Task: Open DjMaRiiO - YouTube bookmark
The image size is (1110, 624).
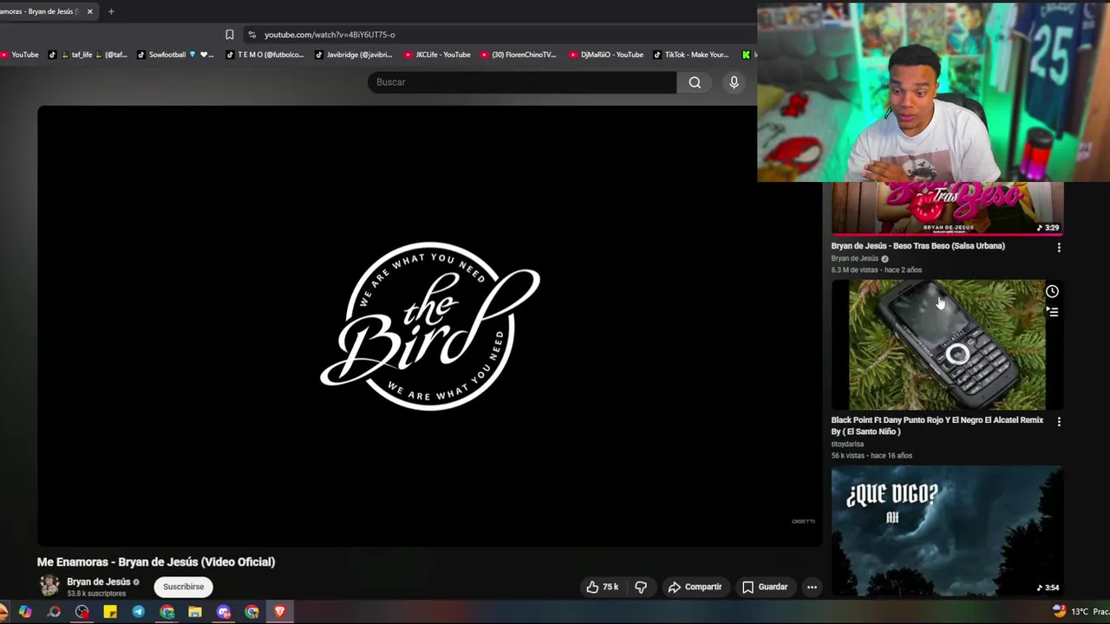Action: (606, 55)
